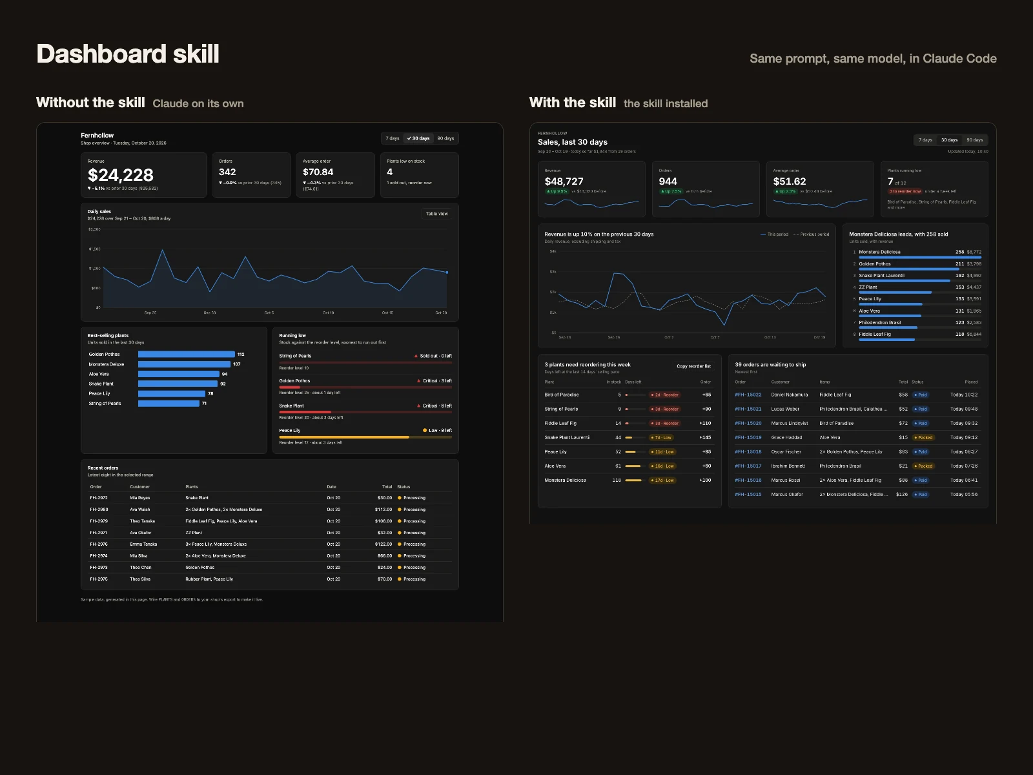Click warning triangle beside Critical · 3 left
The height and width of the screenshot is (775, 1033).
(418, 381)
